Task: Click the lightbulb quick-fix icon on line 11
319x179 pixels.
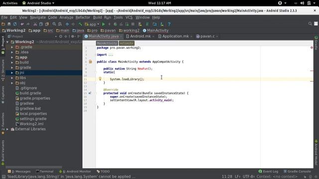Action: coord(100,79)
